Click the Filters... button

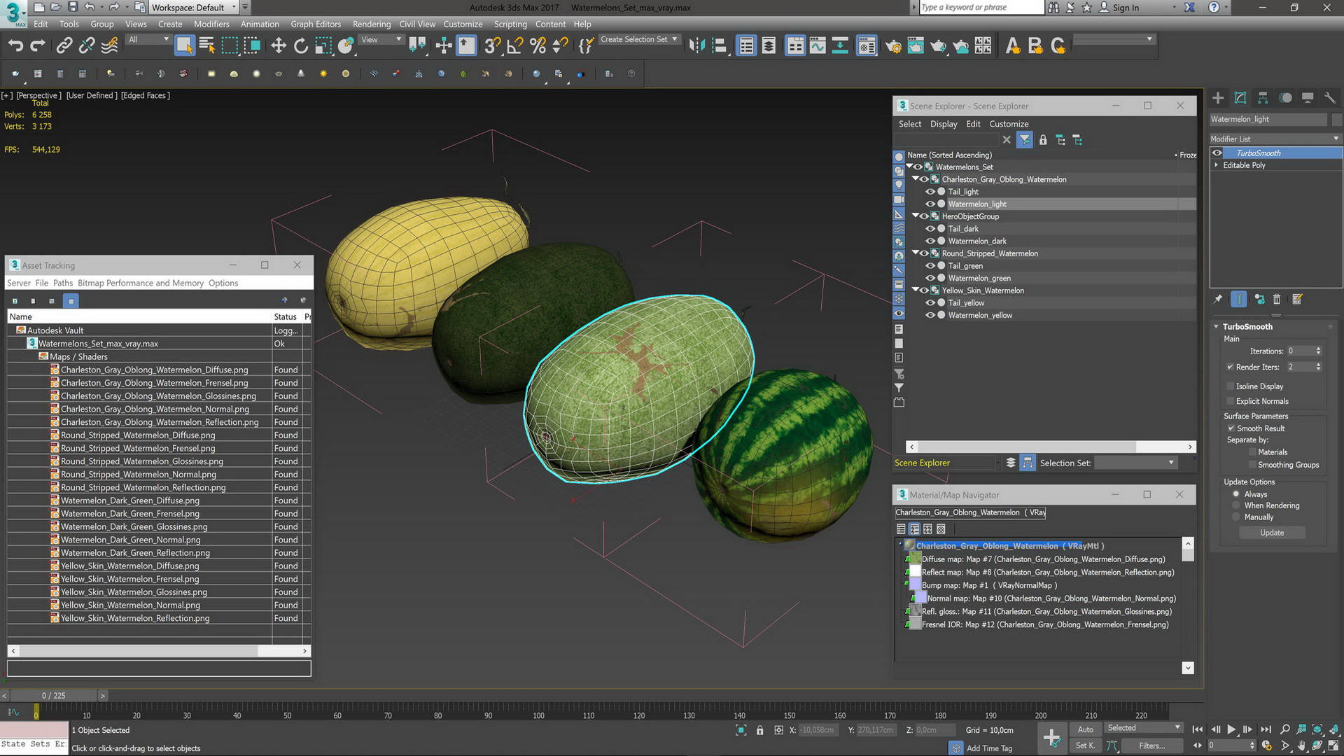point(1151,746)
